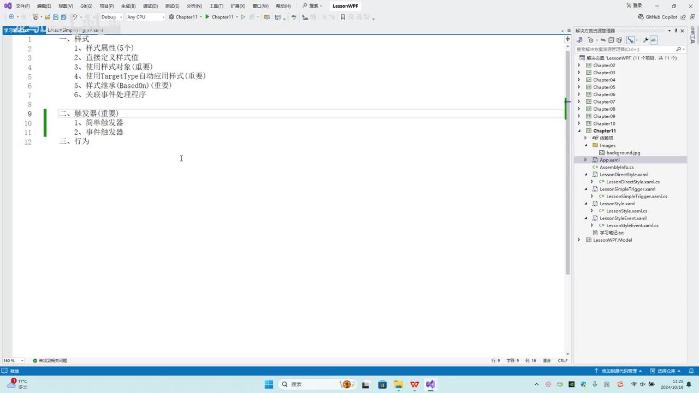Image resolution: width=699 pixels, height=393 pixels.
Task: Click 选择仓库 in status bar
Action: click(666, 371)
